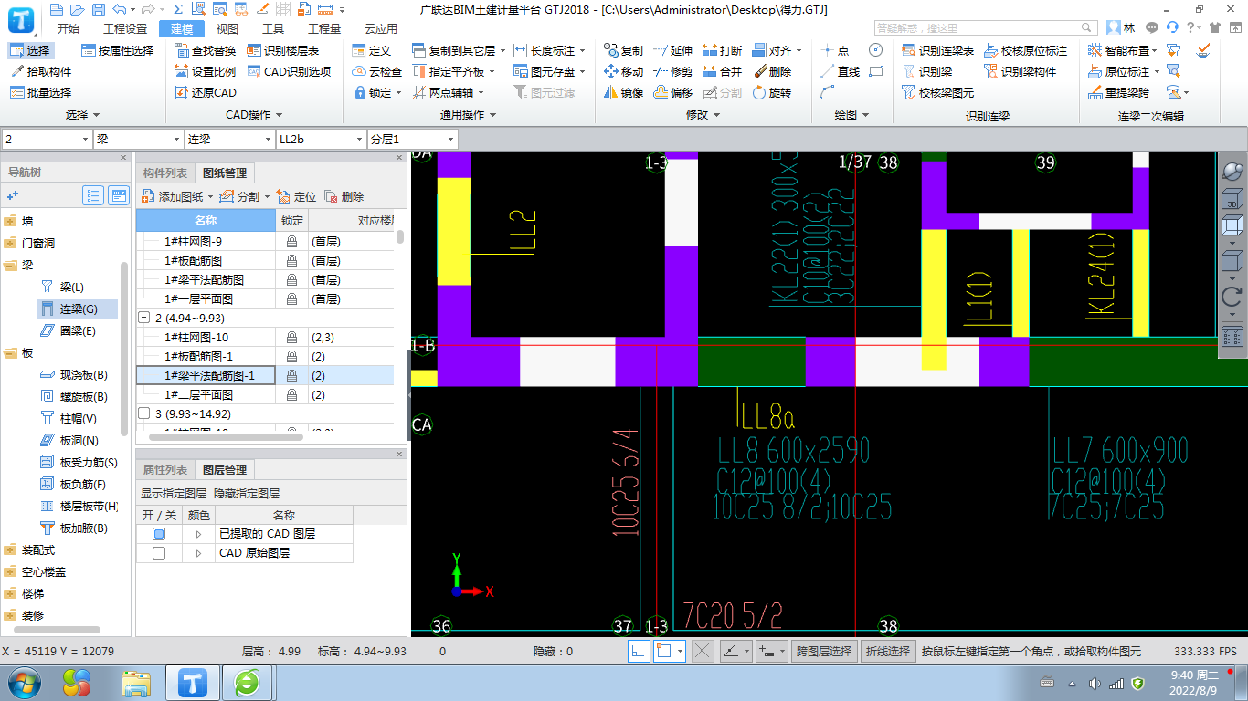Click 折线选择 status bar button
The image size is (1248, 701).
[x=888, y=651]
